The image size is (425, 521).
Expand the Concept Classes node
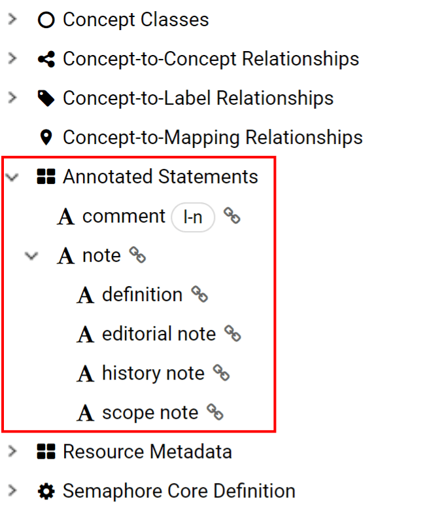12,20
